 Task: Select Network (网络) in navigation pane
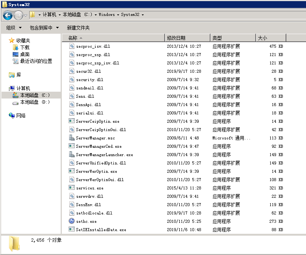[21, 116]
